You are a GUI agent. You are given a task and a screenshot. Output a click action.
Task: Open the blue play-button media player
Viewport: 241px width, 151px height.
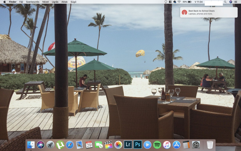[x=147, y=145]
